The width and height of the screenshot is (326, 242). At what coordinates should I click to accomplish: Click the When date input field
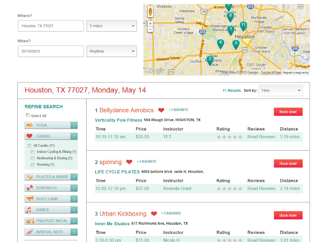point(51,51)
